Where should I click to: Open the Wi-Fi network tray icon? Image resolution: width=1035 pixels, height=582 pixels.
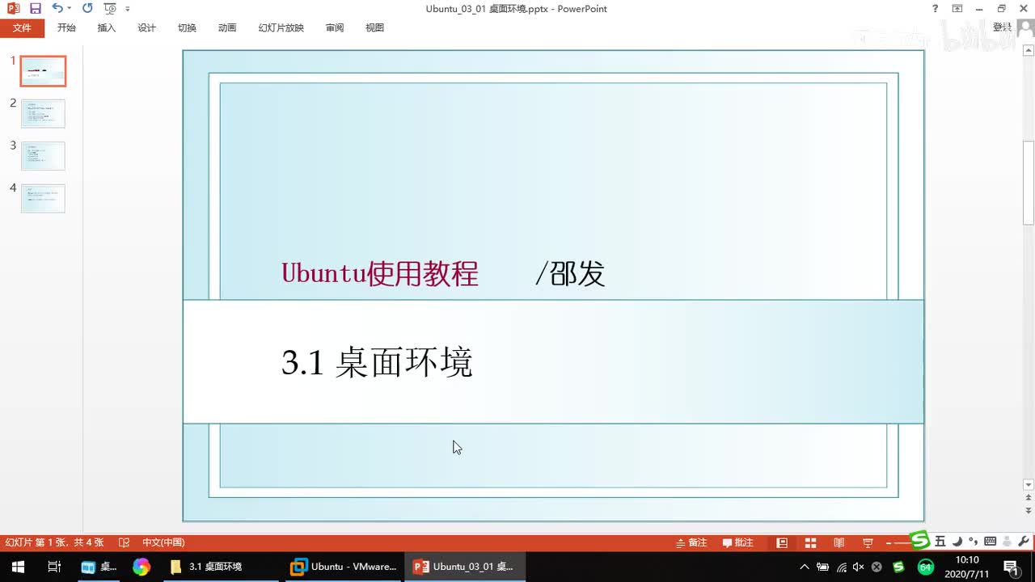tap(842, 567)
